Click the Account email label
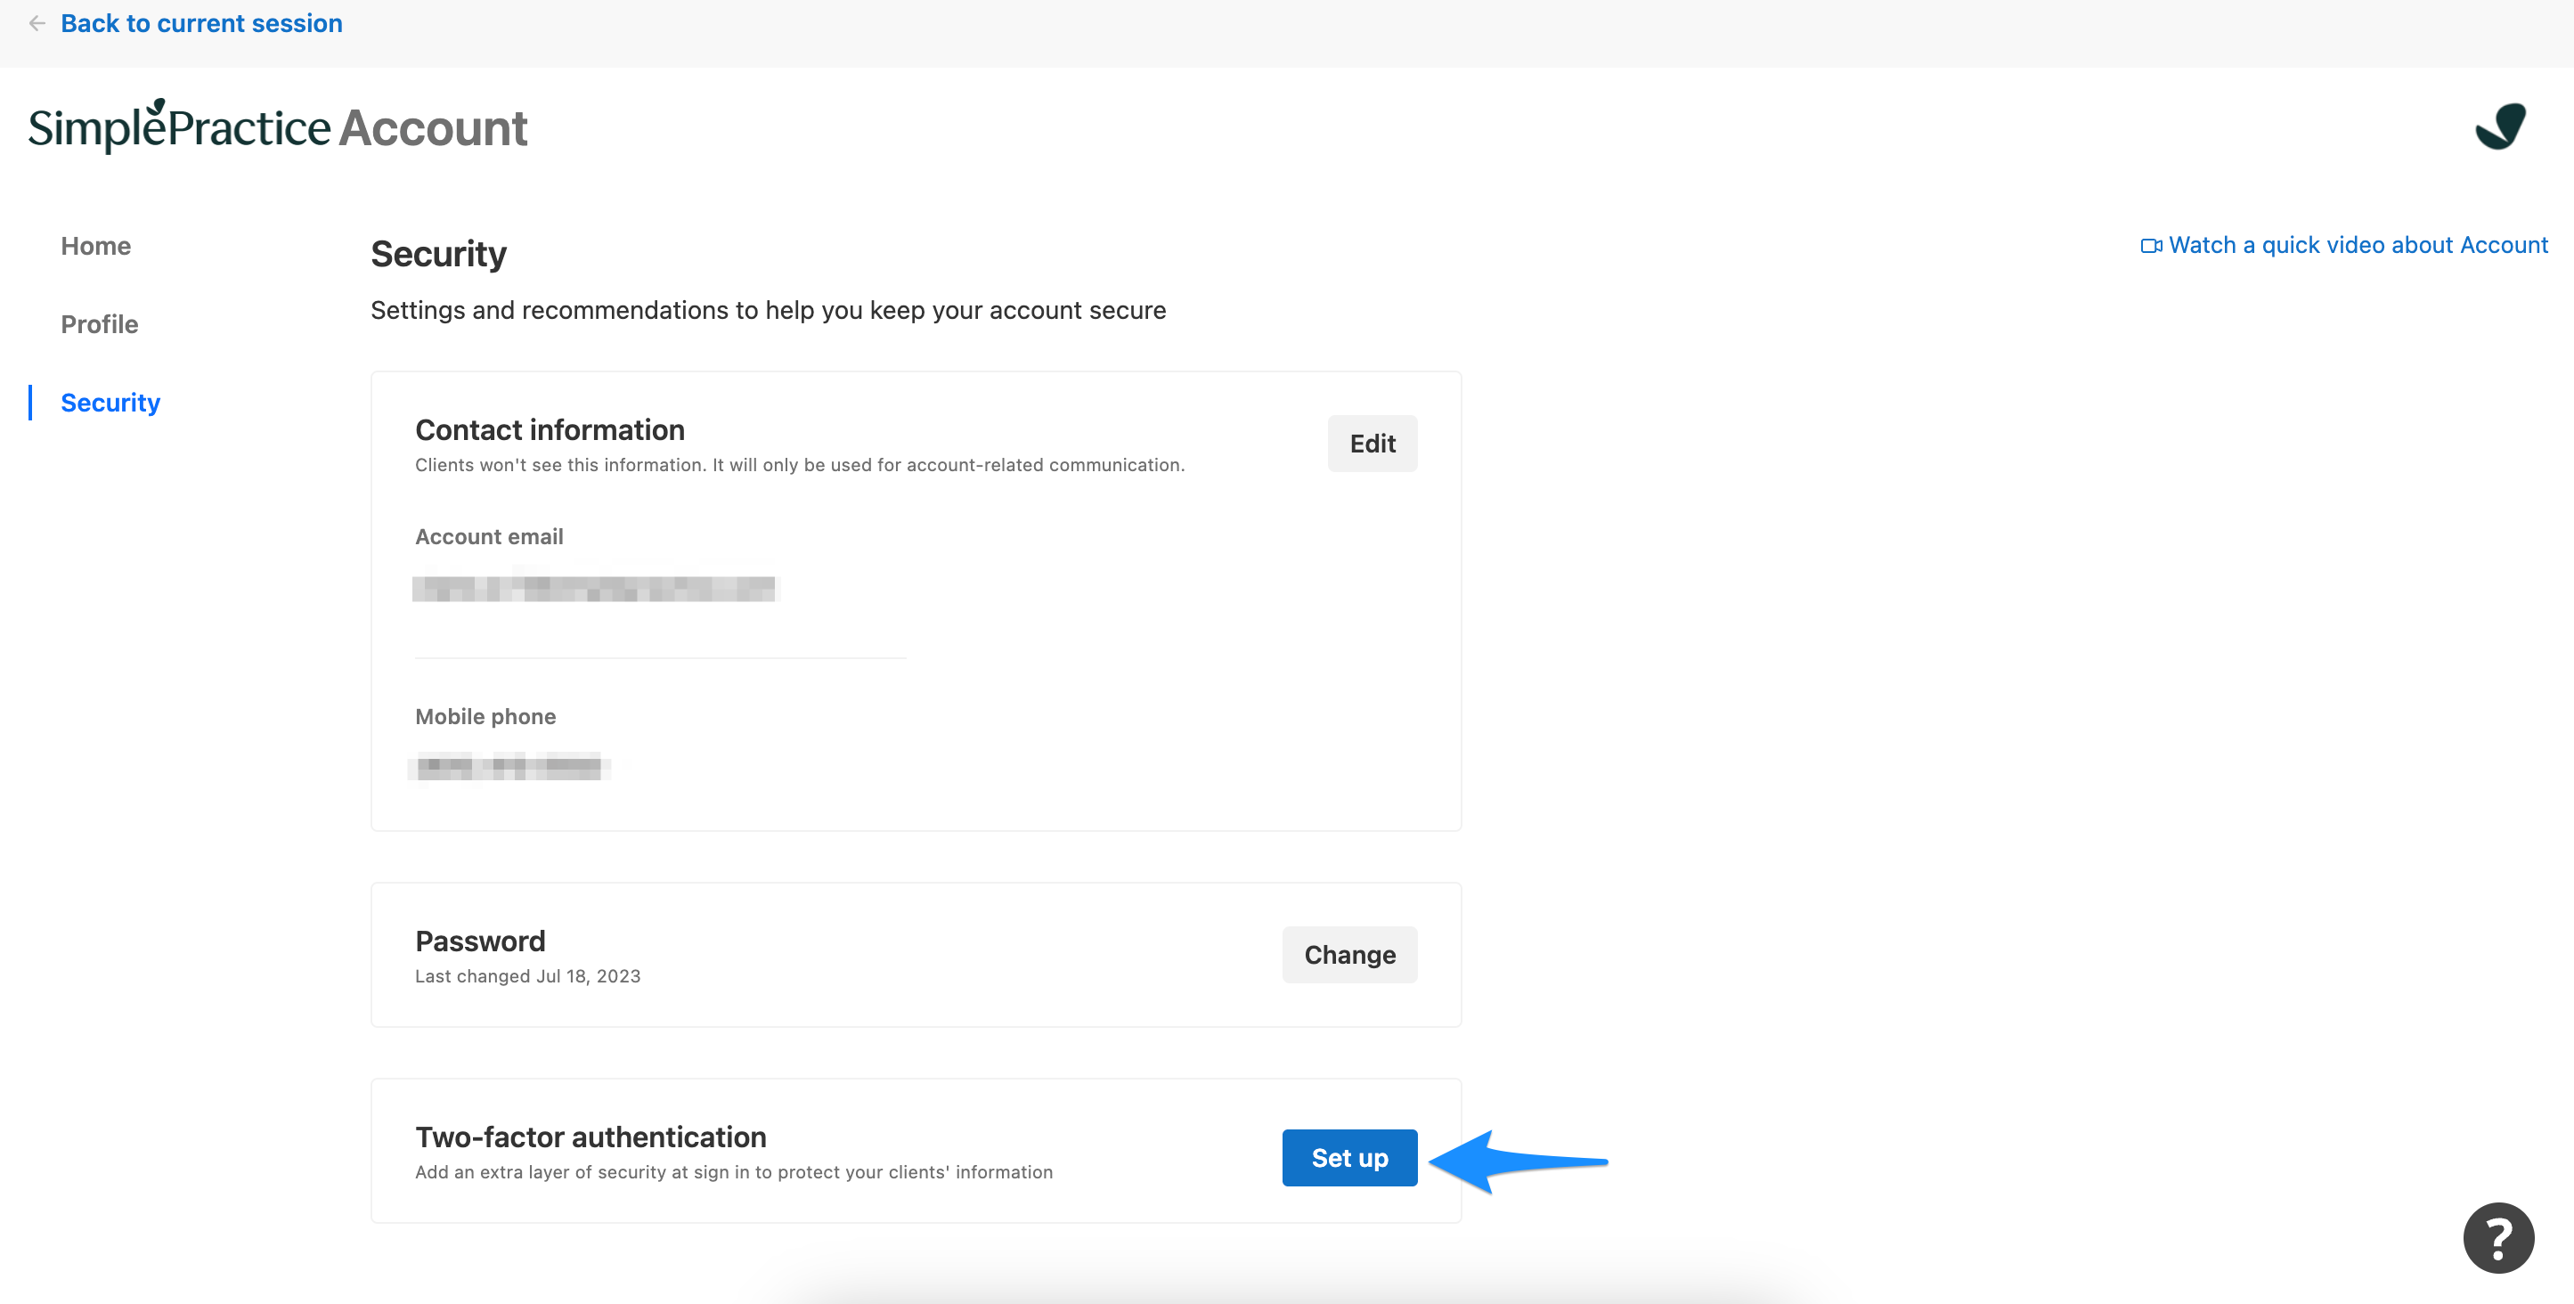The image size is (2574, 1304). [x=489, y=536]
